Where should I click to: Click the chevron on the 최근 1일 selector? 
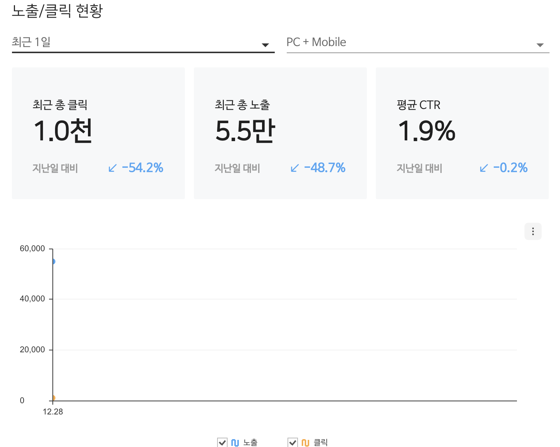265,45
